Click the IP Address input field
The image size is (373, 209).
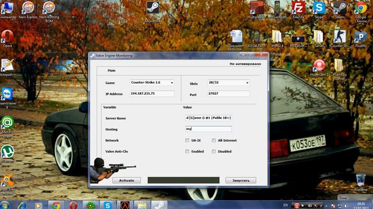coord(152,93)
